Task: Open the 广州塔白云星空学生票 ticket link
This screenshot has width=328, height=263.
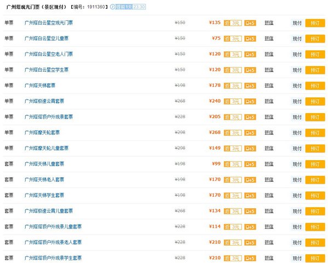Action: pyautogui.click(x=47, y=70)
